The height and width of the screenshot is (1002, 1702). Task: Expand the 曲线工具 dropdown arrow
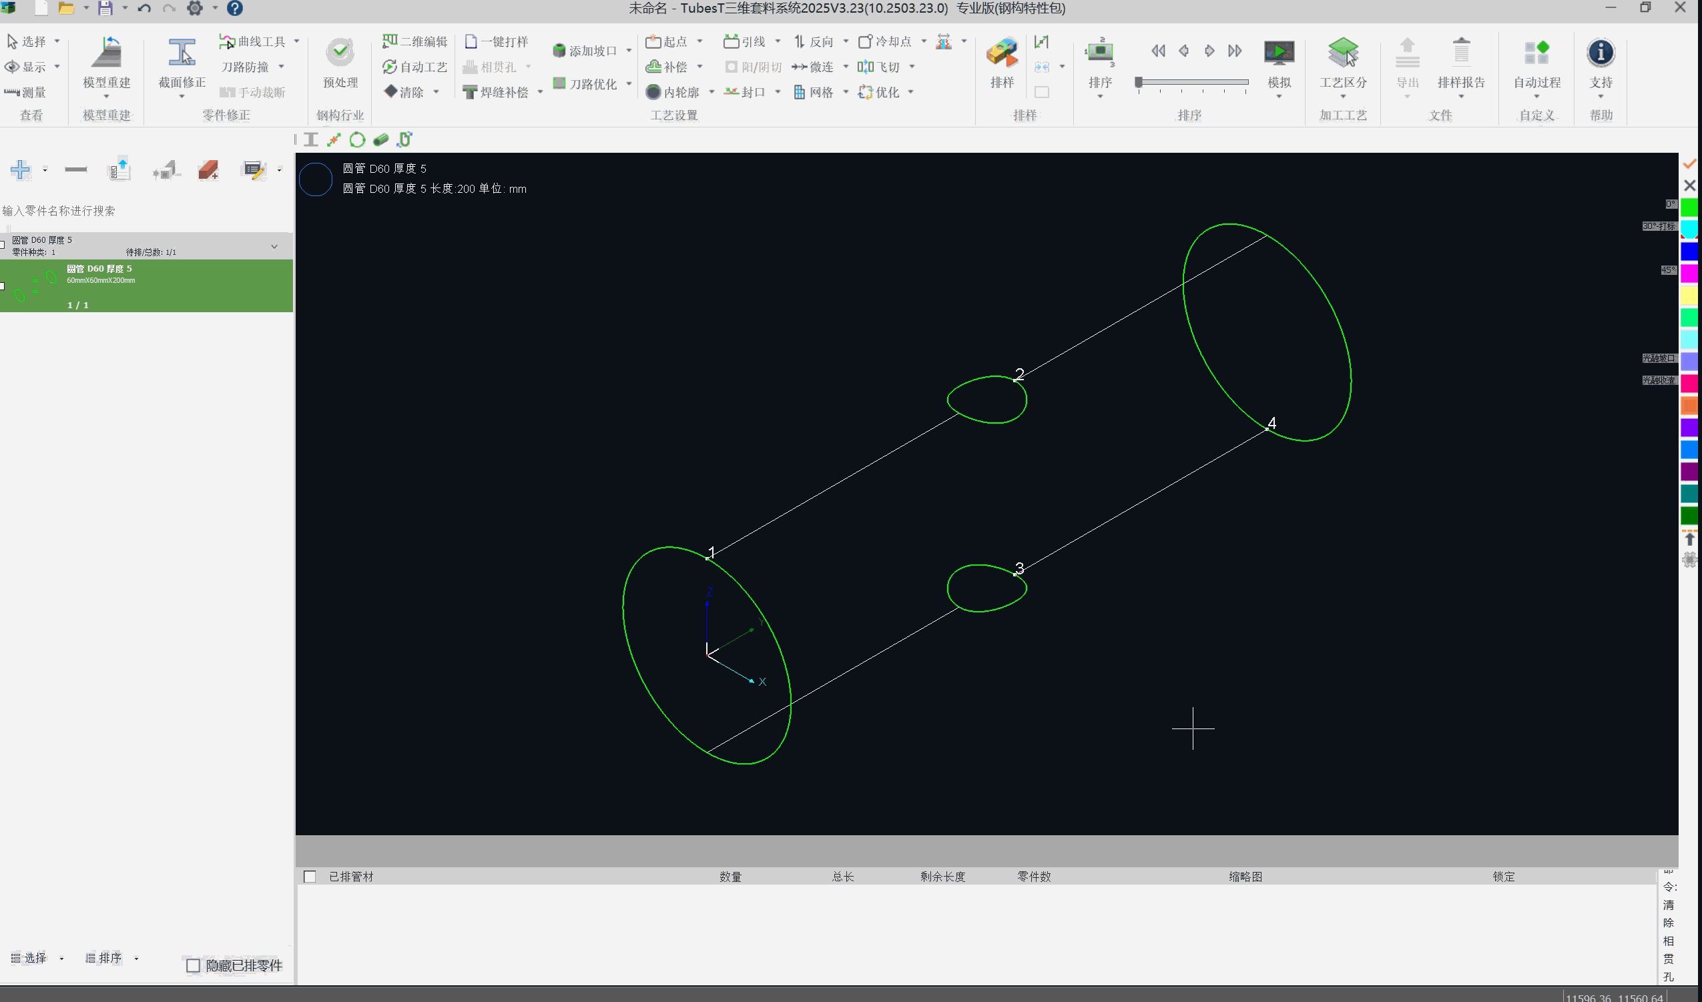click(x=297, y=41)
